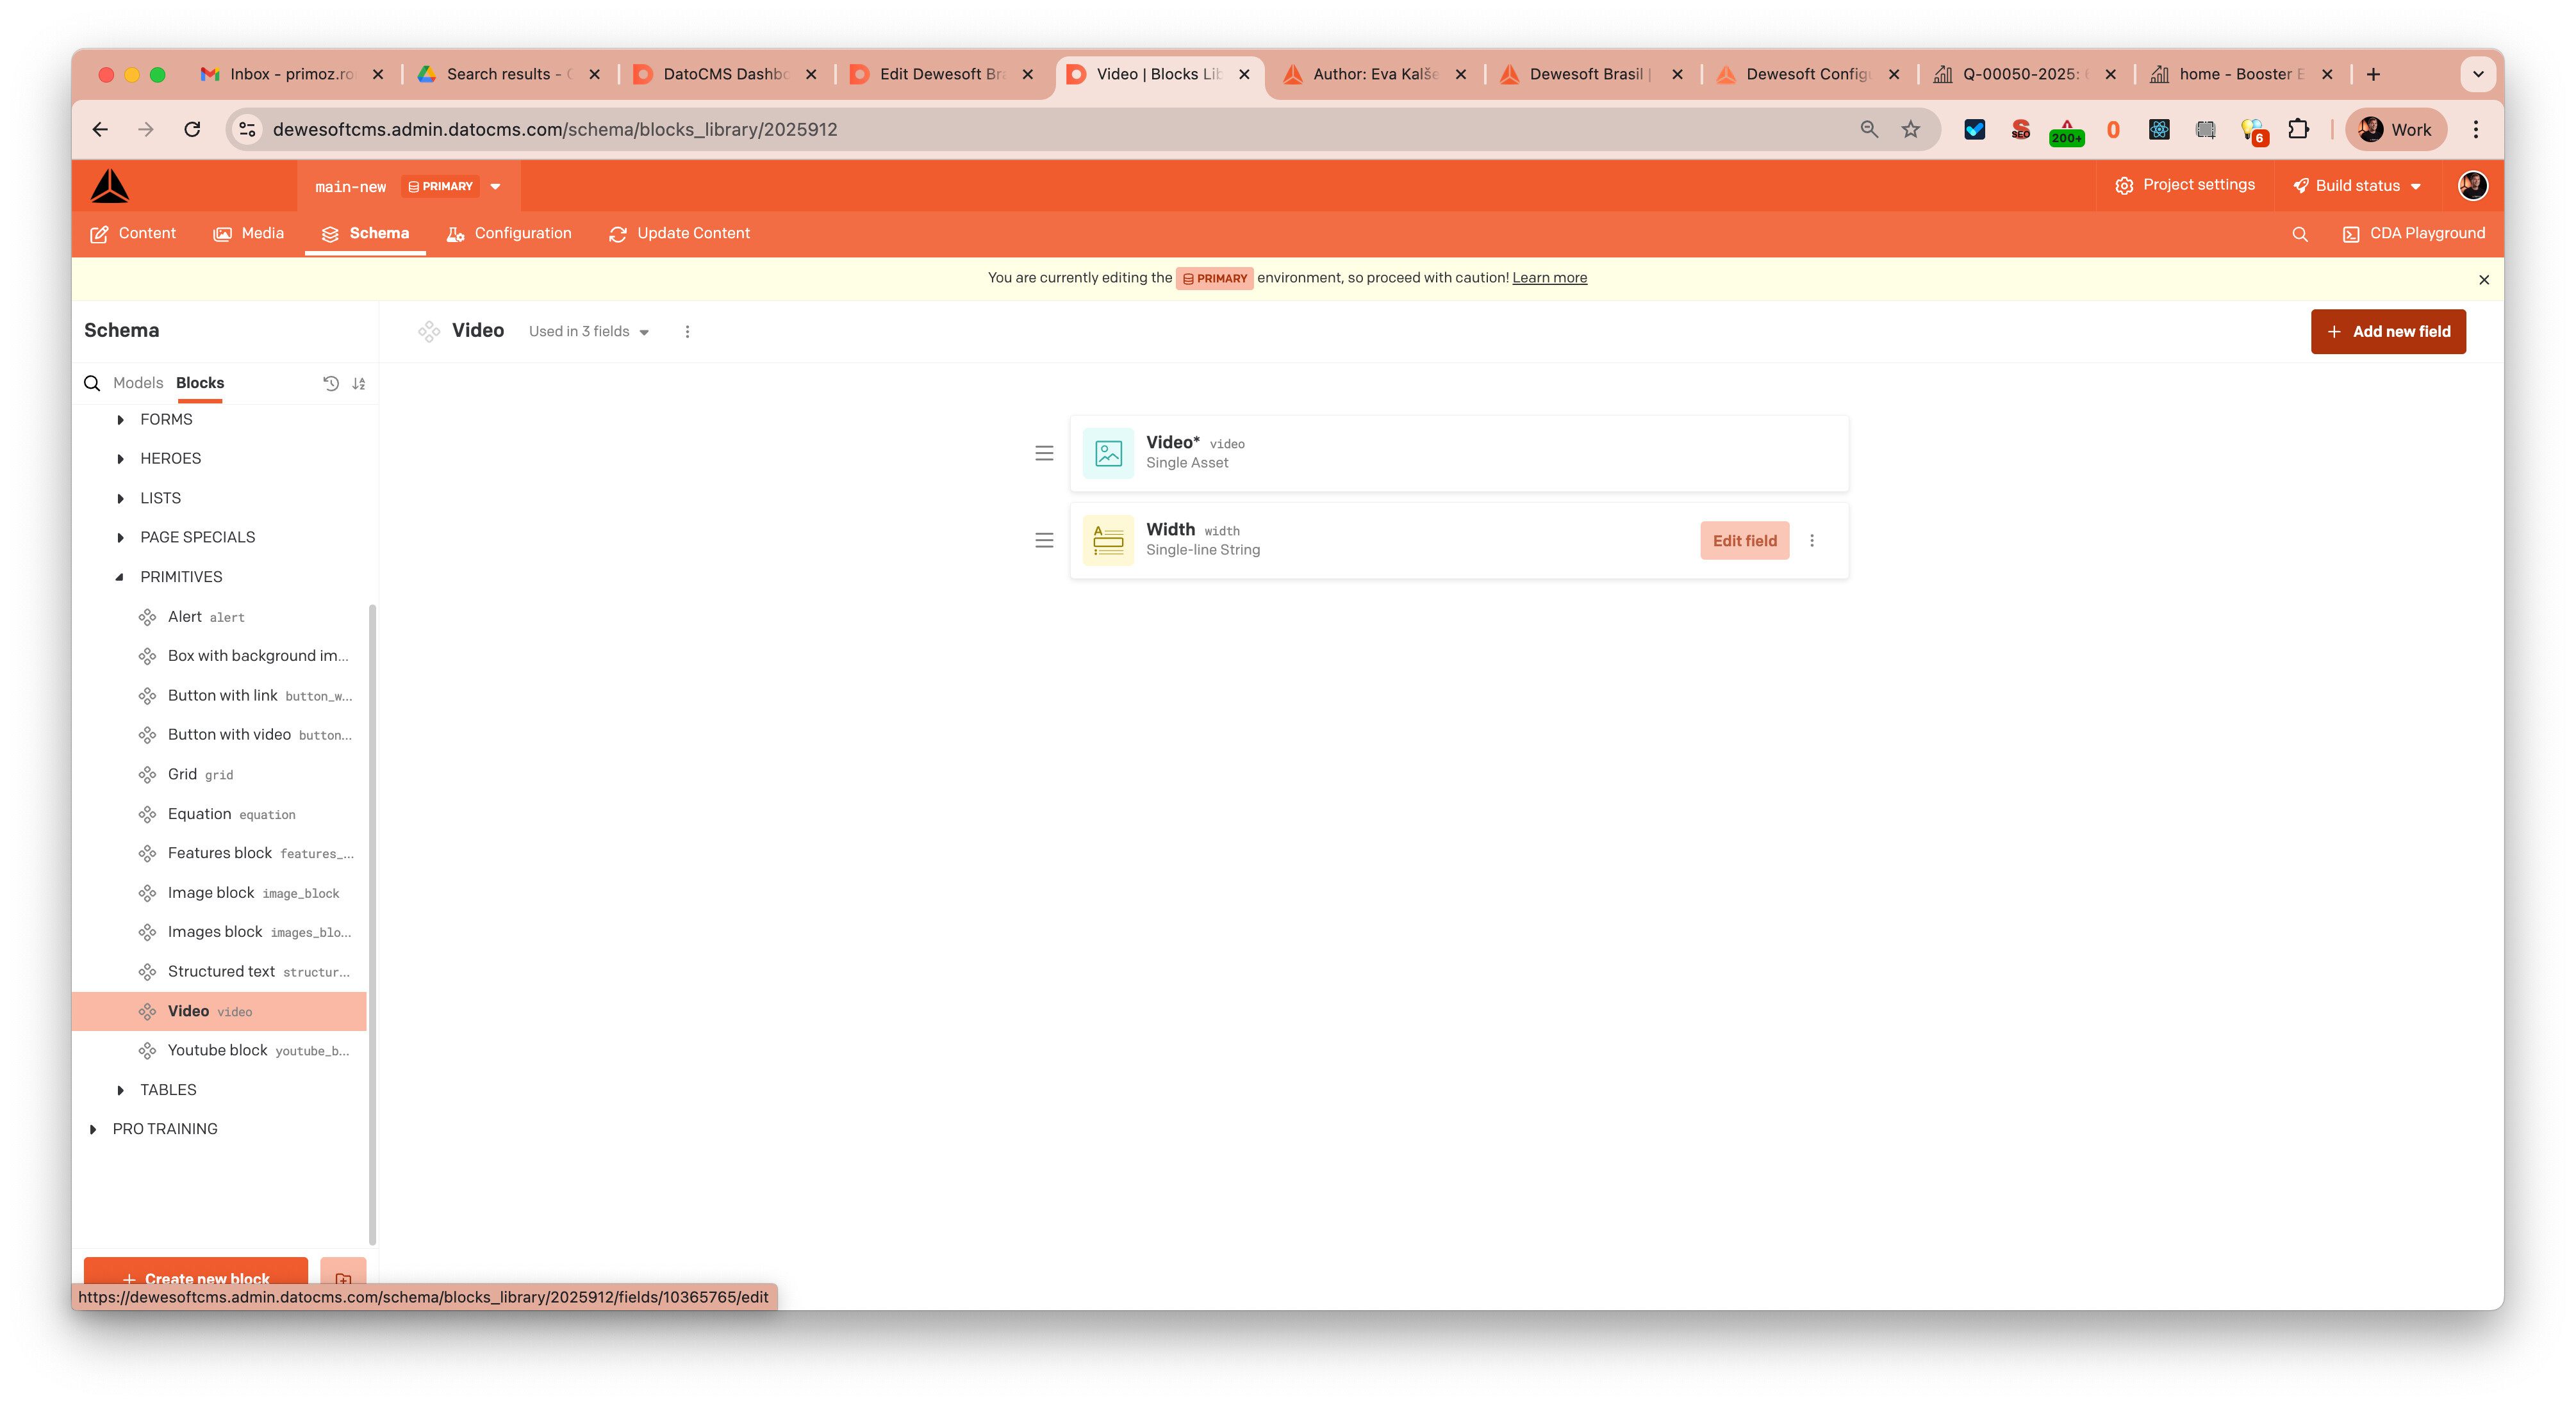This screenshot has width=2576, height=1405.
Task: Switch to the Models tab
Action: pyautogui.click(x=137, y=383)
